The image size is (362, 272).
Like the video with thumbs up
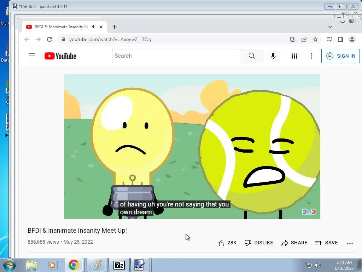(x=227, y=243)
